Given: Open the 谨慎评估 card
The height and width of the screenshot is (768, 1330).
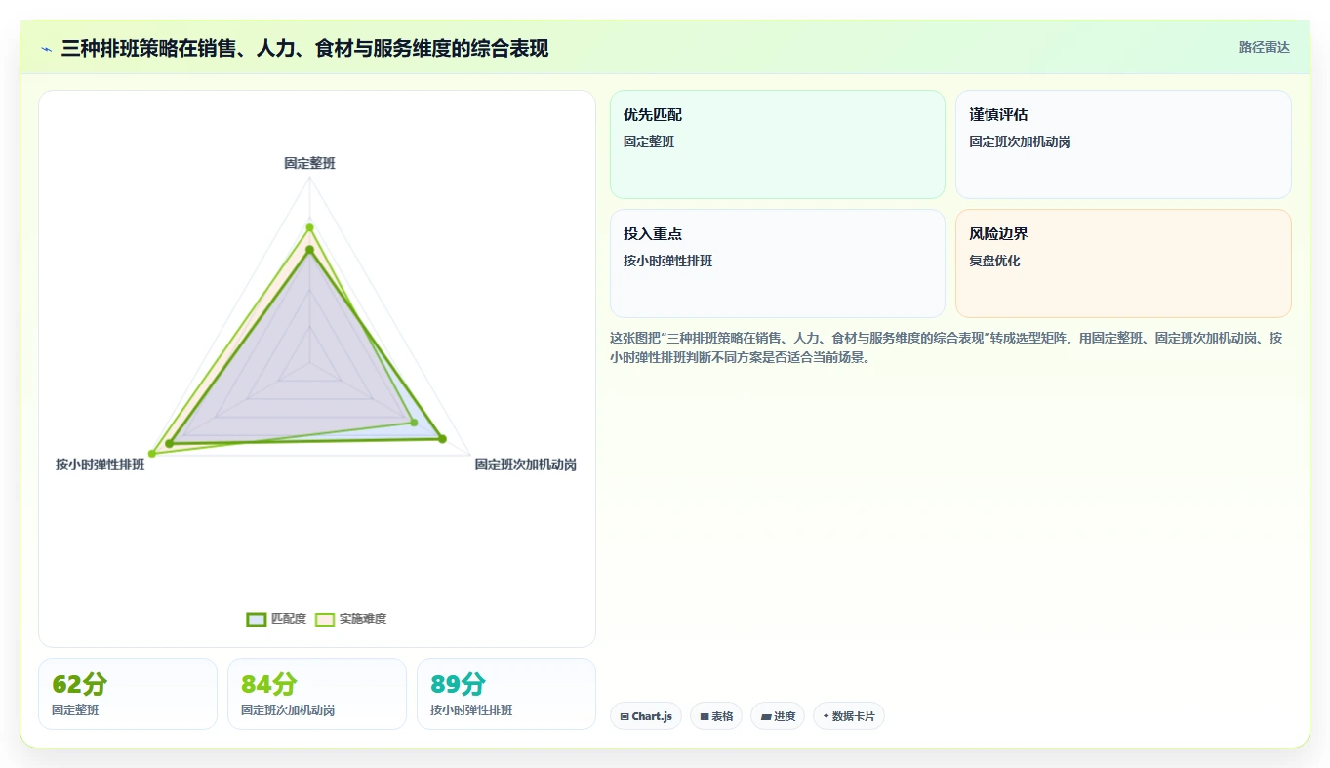Looking at the screenshot, I should 1123,144.
